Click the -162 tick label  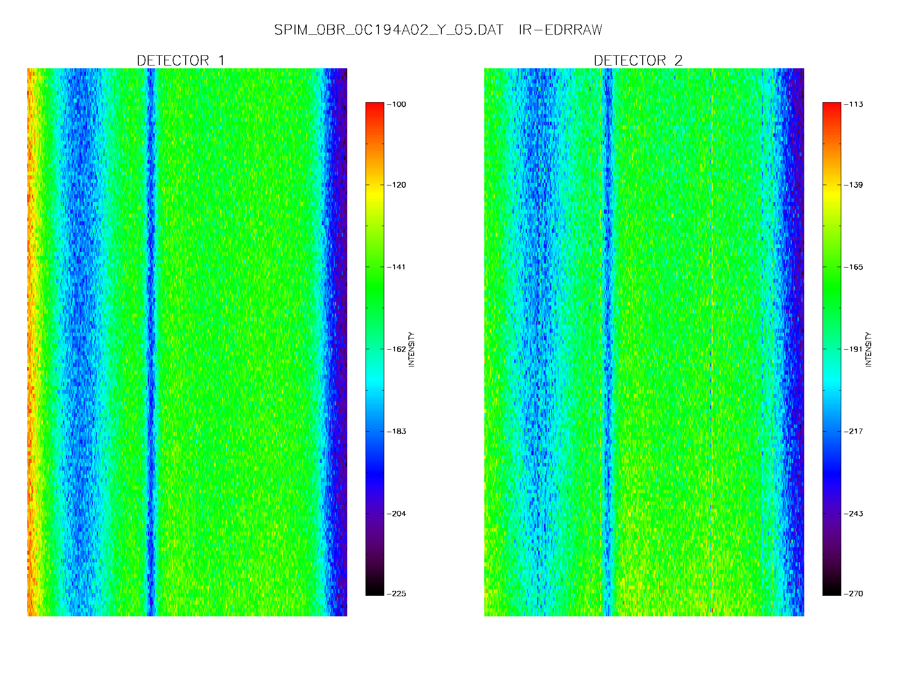point(396,349)
